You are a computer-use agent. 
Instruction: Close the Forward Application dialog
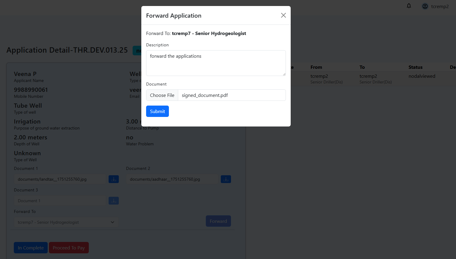click(283, 15)
